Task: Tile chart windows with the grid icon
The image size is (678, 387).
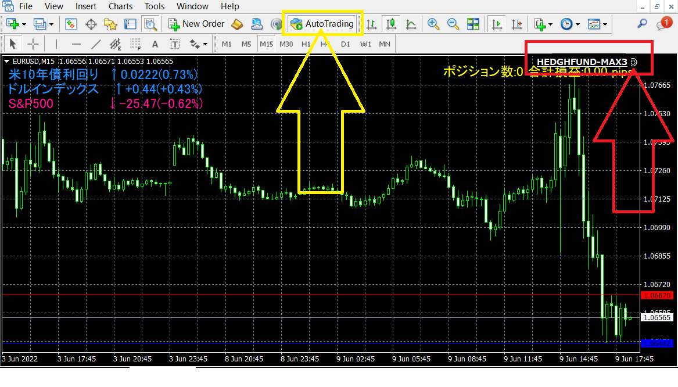Action: point(473,24)
